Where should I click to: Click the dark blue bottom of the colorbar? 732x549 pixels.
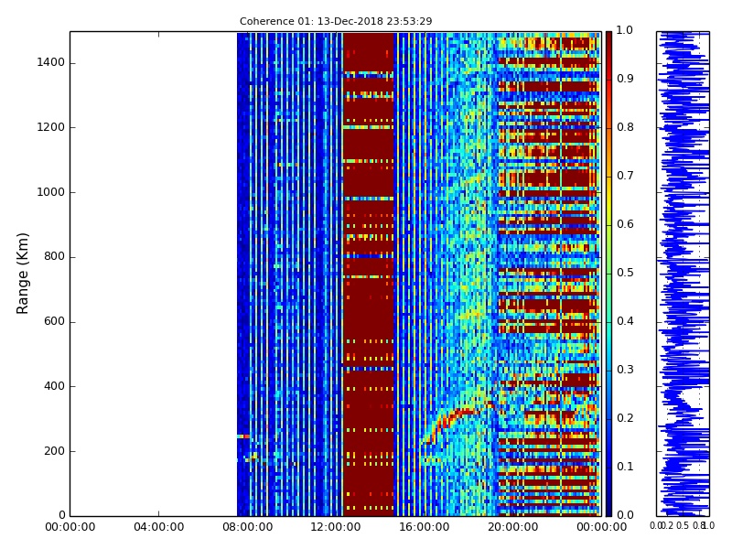point(609,504)
